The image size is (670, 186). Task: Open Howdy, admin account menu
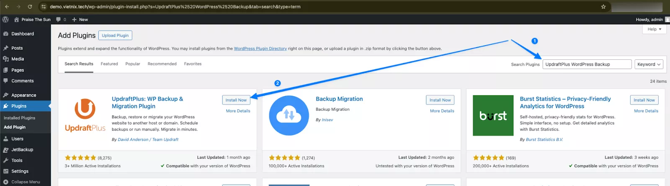click(652, 19)
